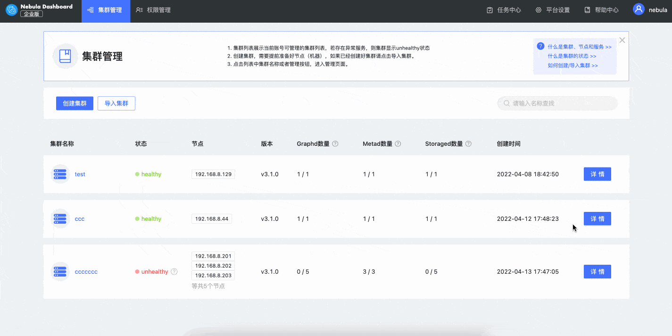Screen dimensions: 672x336
Task: Click creation time 2022-04-12 17:48:23
Action: 528,219
